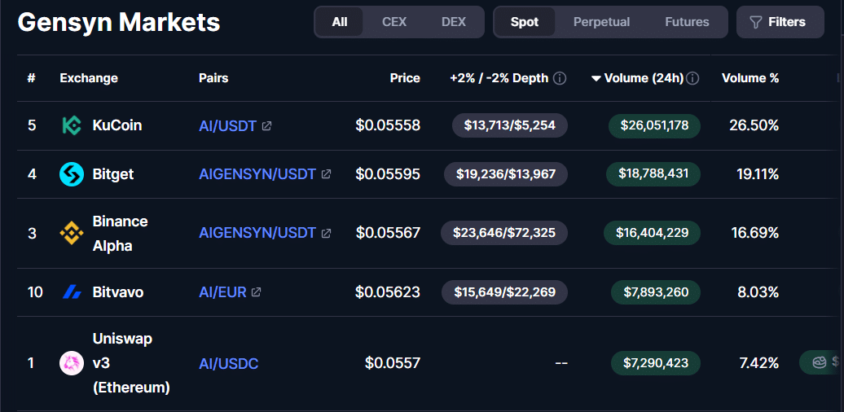
Task: Open the Filters button
Action: [x=780, y=22]
